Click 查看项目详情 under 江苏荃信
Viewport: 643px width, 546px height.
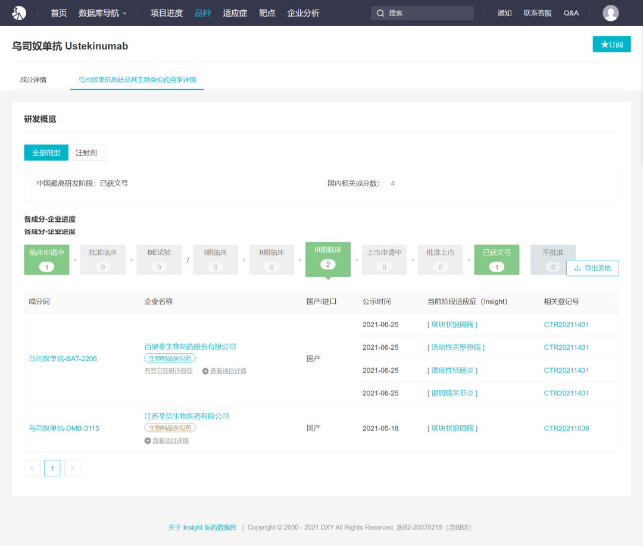tap(171, 441)
